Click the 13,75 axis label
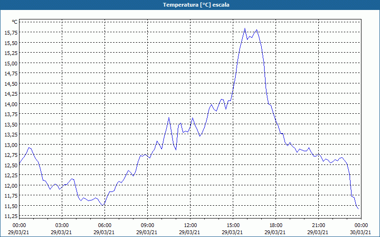 11,114
